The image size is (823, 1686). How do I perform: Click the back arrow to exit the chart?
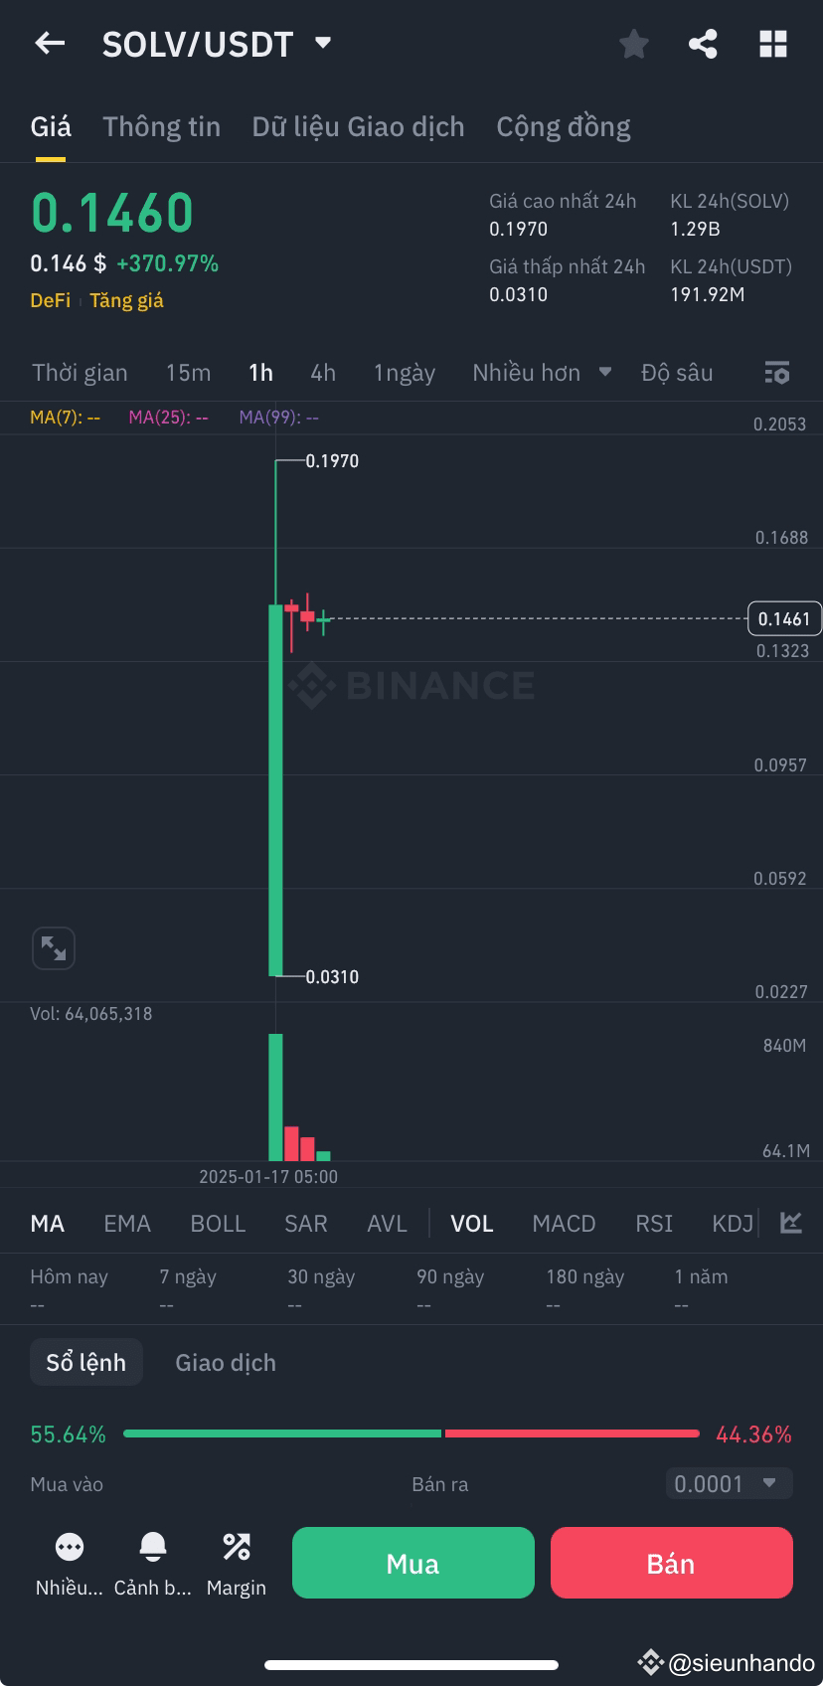[49, 44]
